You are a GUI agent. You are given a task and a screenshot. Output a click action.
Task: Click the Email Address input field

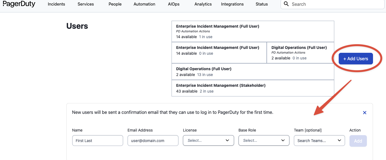[x=153, y=140]
